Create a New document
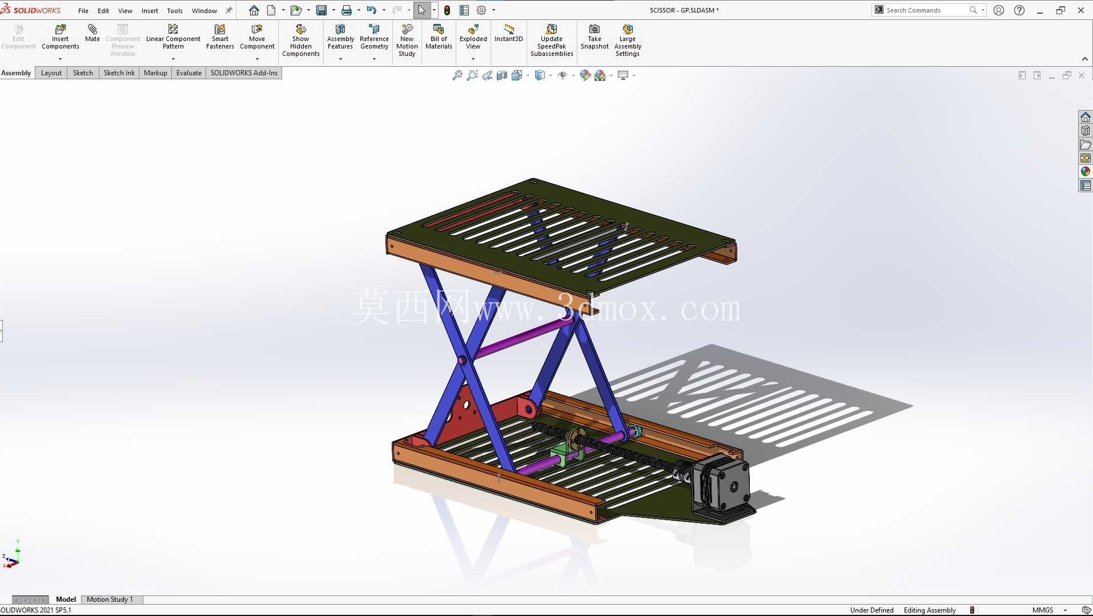This screenshot has height=616, width=1093. pos(271,10)
